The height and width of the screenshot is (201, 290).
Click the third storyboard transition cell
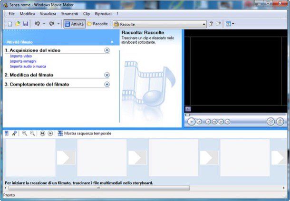[209, 158]
